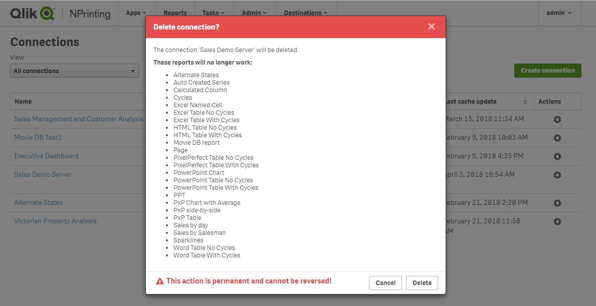Screen dimensions: 596x306
Task: Open the All connections view dropdown
Action: click(x=75, y=71)
